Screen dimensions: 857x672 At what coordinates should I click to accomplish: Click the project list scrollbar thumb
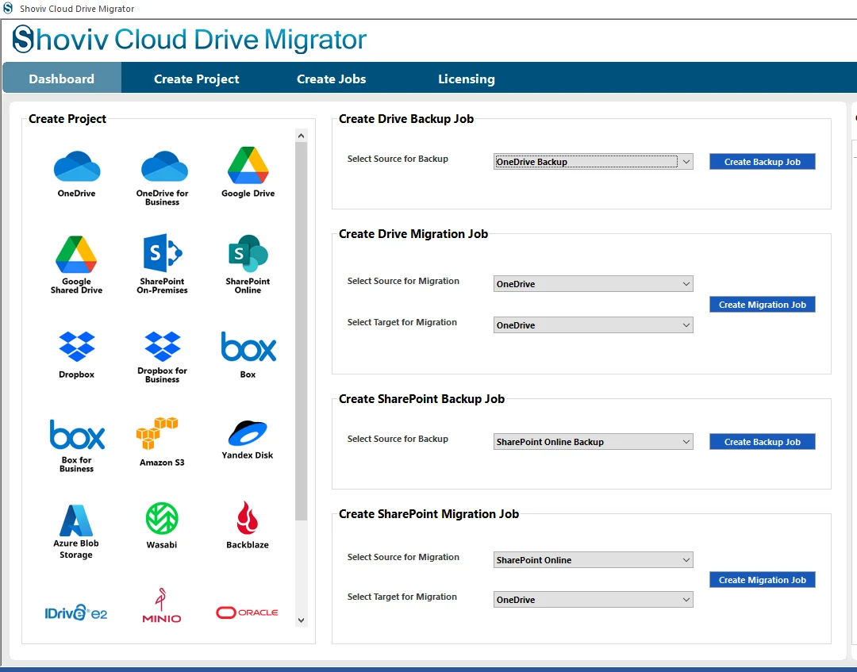pyautogui.click(x=302, y=331)
